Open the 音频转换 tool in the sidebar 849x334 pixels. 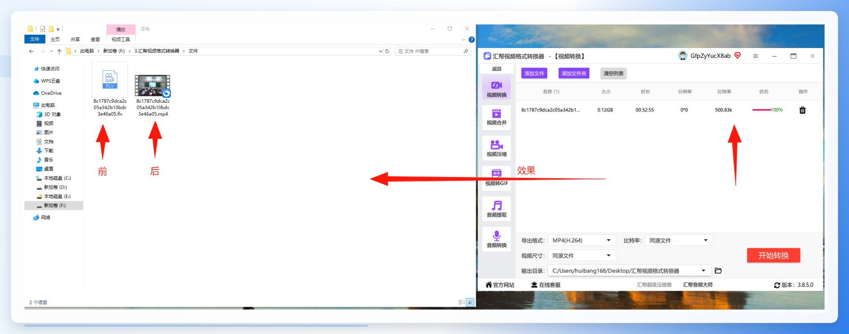coord(497,239)
